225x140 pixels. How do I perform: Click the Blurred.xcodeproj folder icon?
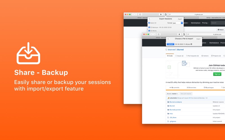coord(168,102)
